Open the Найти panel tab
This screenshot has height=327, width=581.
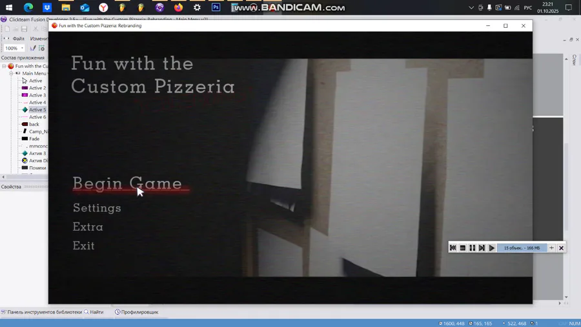click(x=94, y=312)
